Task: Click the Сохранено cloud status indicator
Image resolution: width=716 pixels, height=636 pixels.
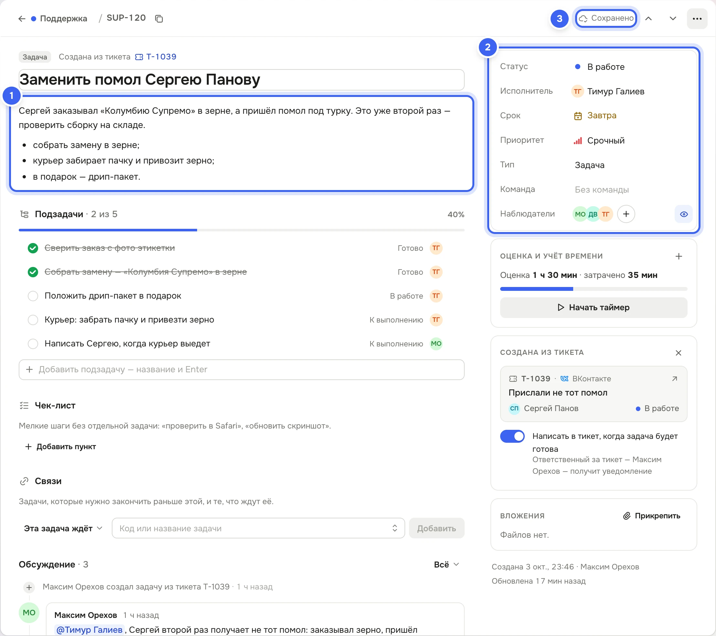Action: coord(606,18)
